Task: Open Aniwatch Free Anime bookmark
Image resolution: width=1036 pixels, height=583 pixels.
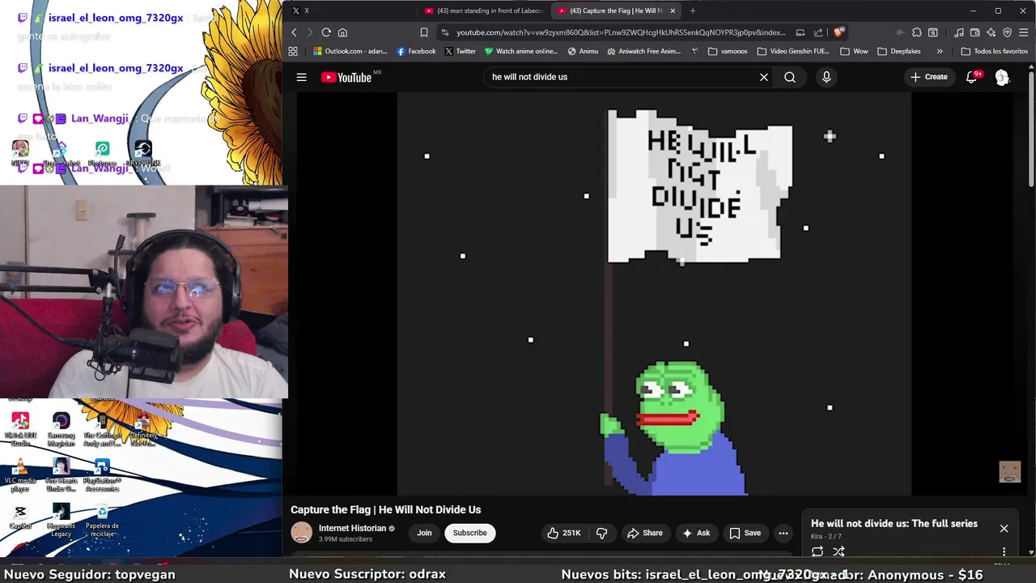Action: pos(643,51)
